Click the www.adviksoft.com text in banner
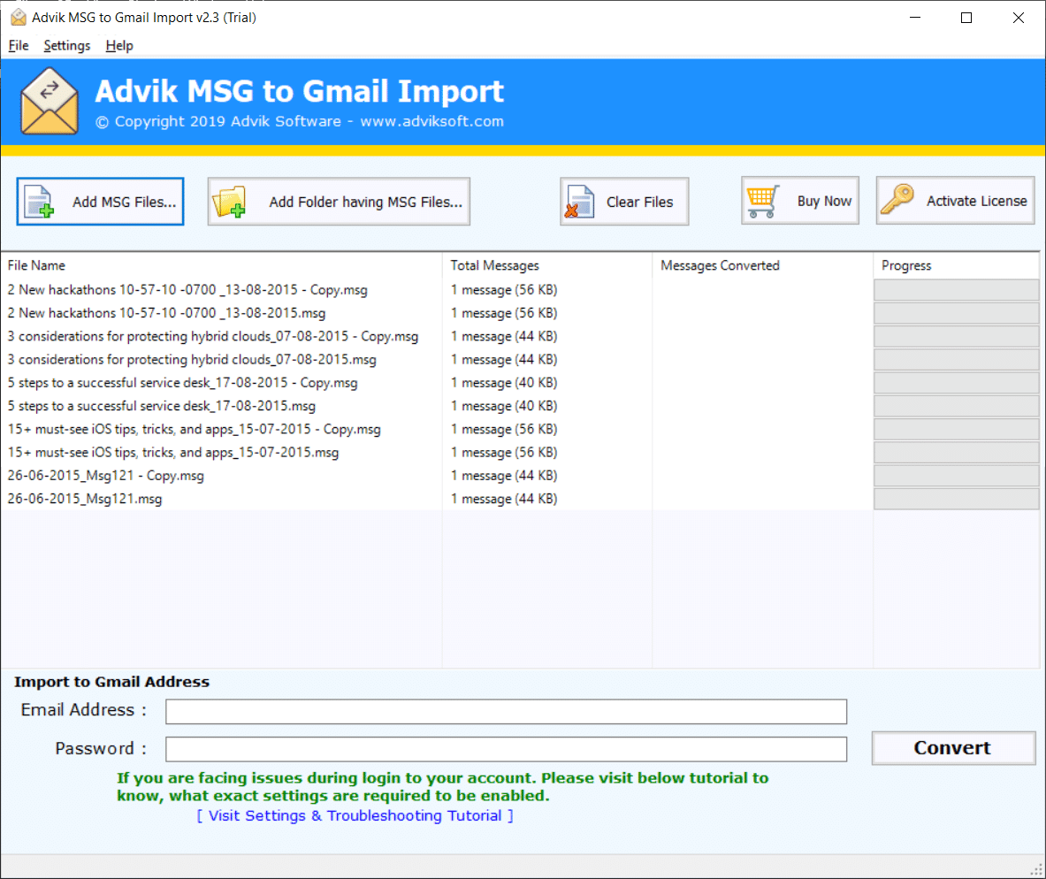The width and height of the screenshot is (1046, 879). pyautogui.click(x=432, y=121)
